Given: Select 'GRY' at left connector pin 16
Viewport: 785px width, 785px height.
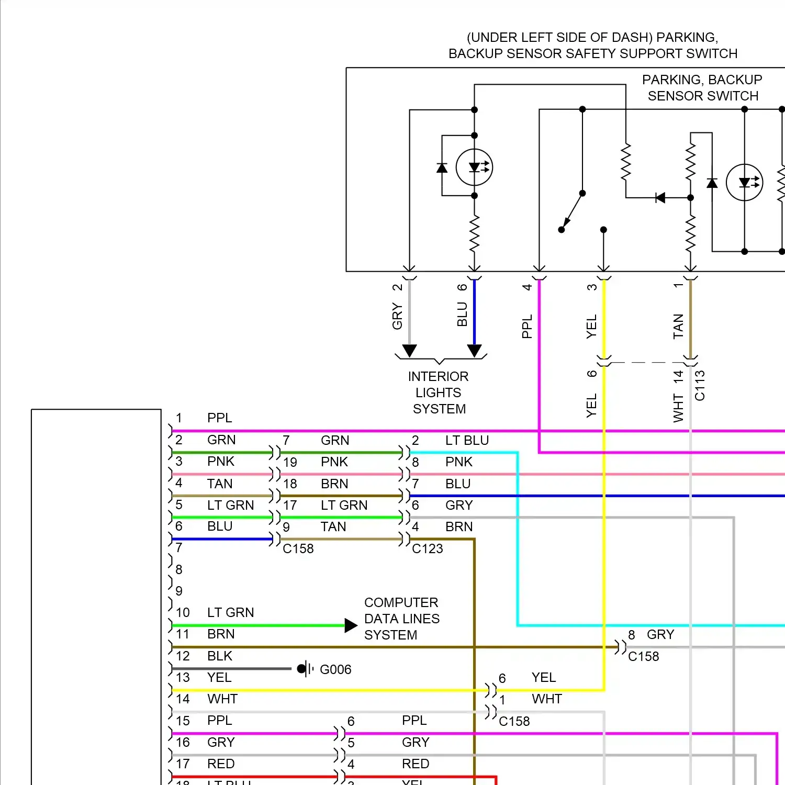Looking at the screenshot, I should click(221, 742).
